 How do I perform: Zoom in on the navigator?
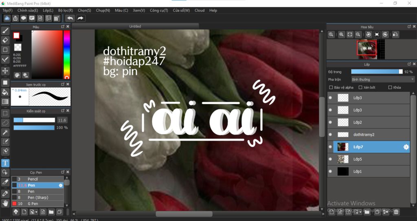pos(342,35)
